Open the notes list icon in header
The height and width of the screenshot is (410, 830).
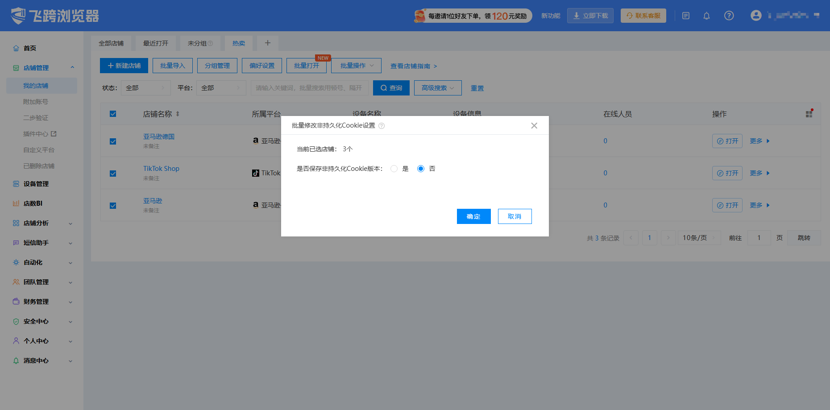[686, 16]
